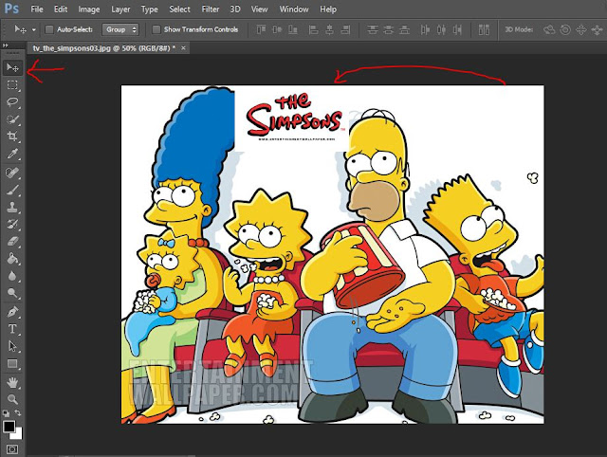
Task: Select the Brush tool
Action: point(12,190)
